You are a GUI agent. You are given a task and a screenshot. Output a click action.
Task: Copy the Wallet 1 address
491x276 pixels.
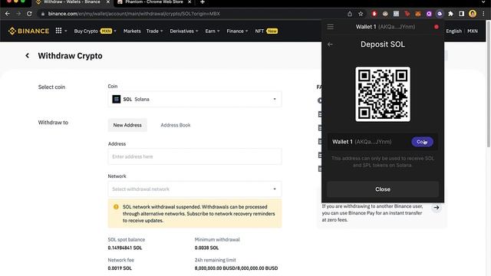(422, 142)
